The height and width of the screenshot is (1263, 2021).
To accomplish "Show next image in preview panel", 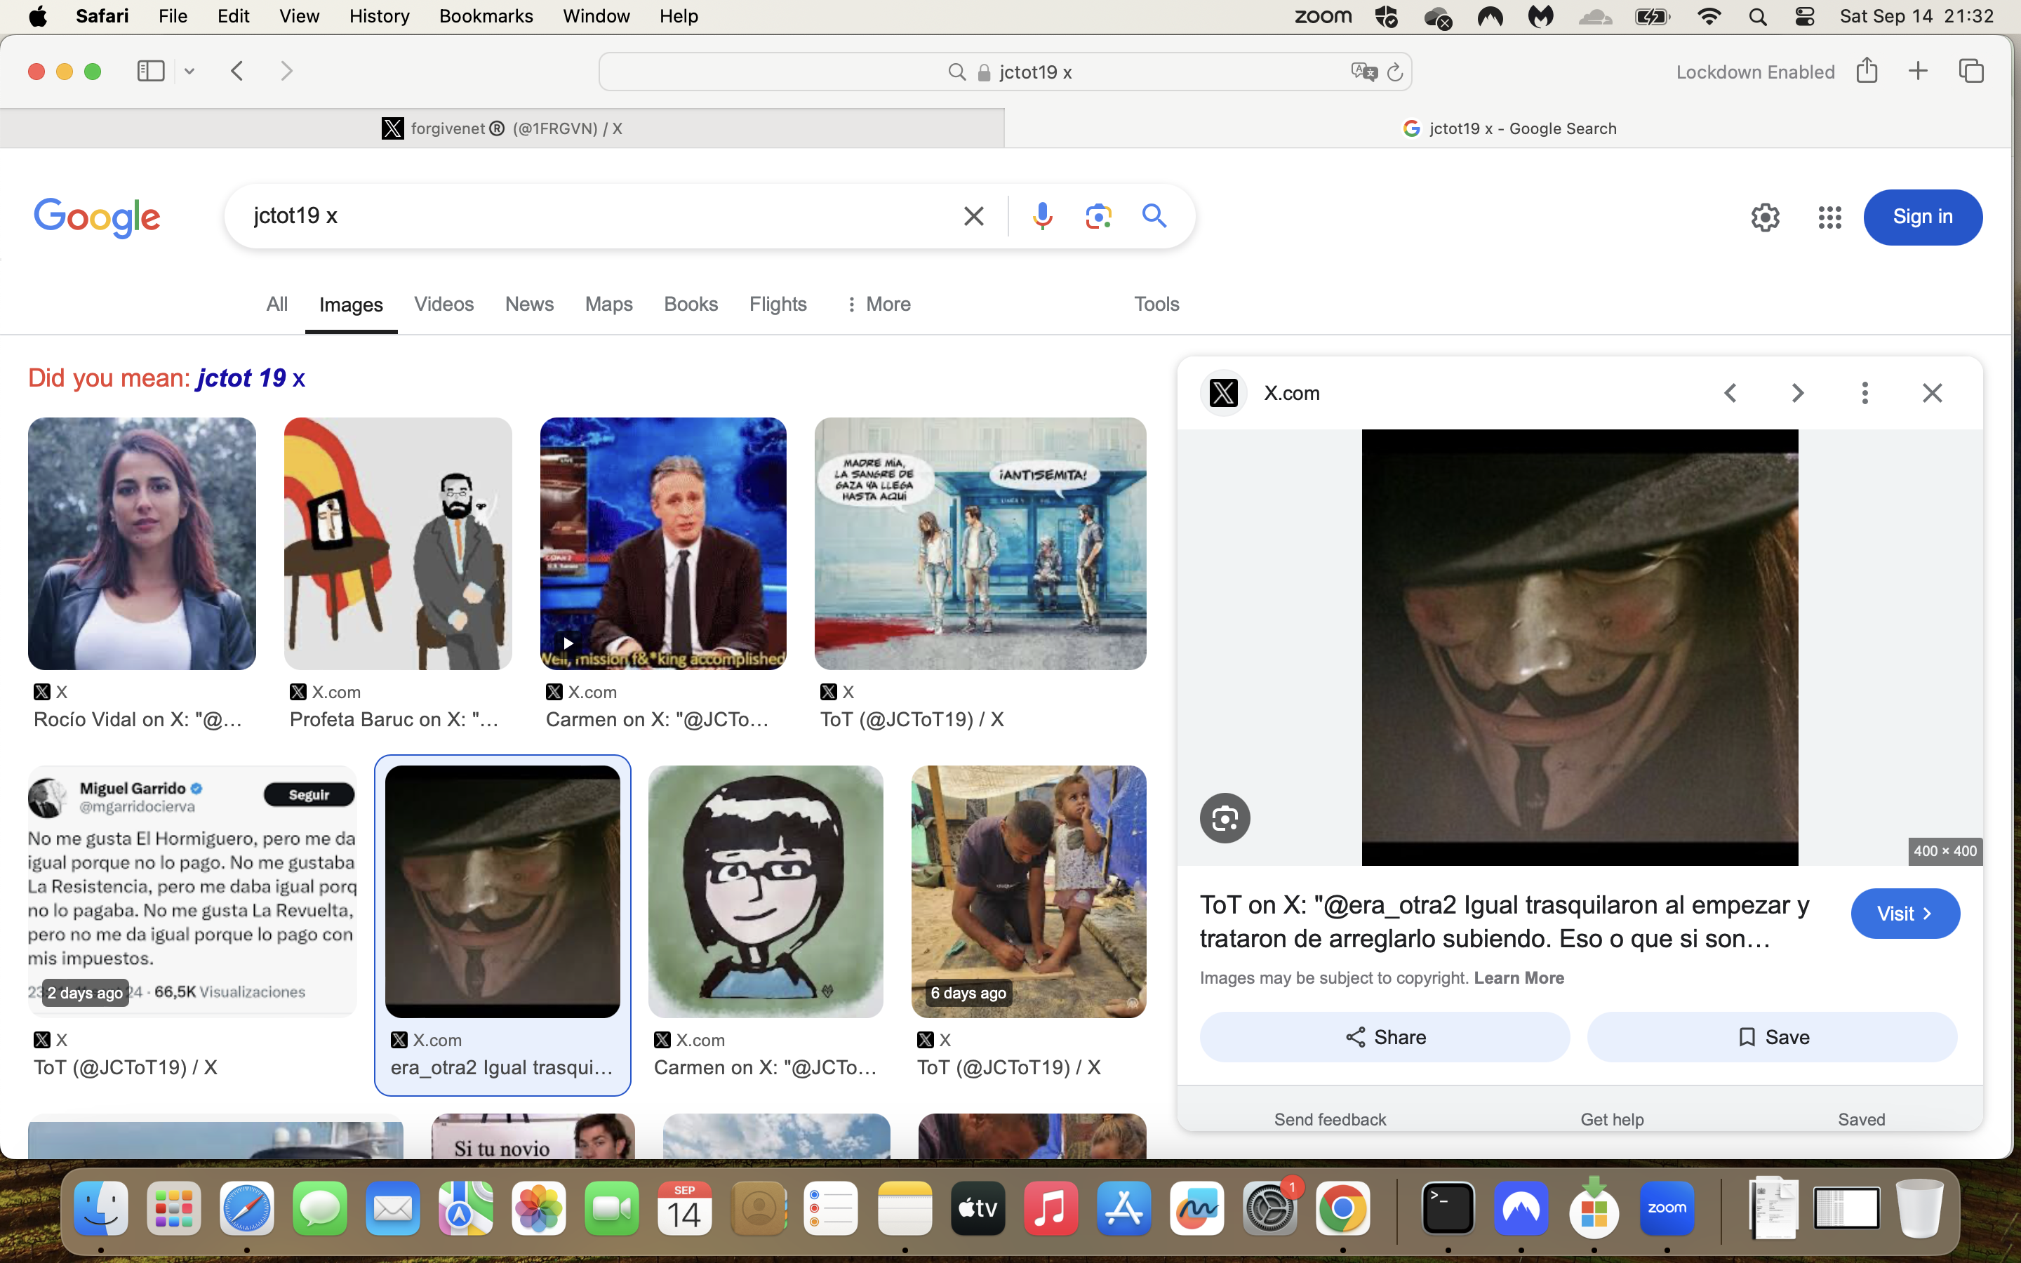I will coord(1797,393).
